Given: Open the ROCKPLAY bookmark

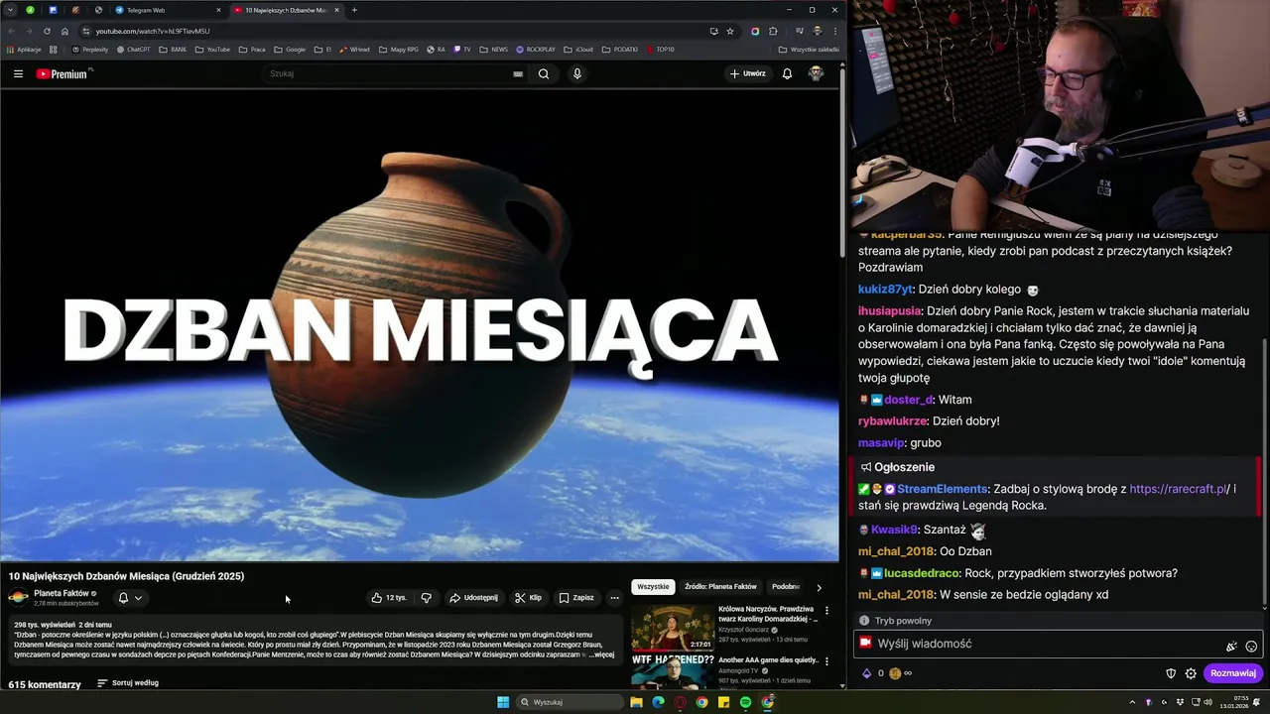Looking at the screenshot, I should tap(536, 50).
